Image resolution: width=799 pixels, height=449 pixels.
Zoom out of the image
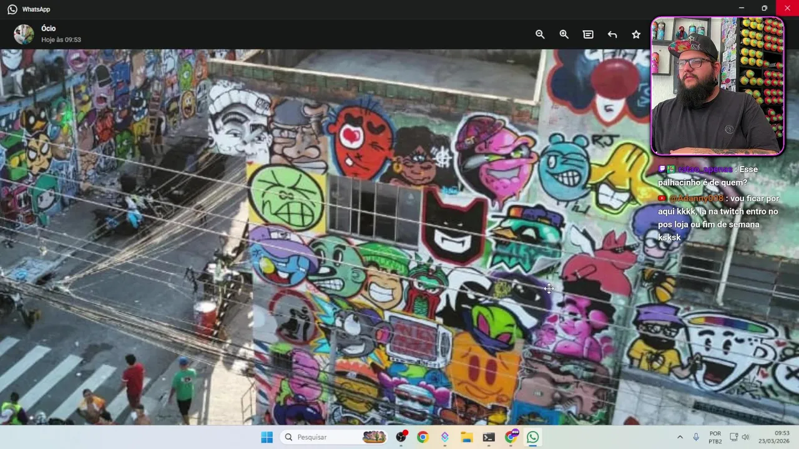540,34
